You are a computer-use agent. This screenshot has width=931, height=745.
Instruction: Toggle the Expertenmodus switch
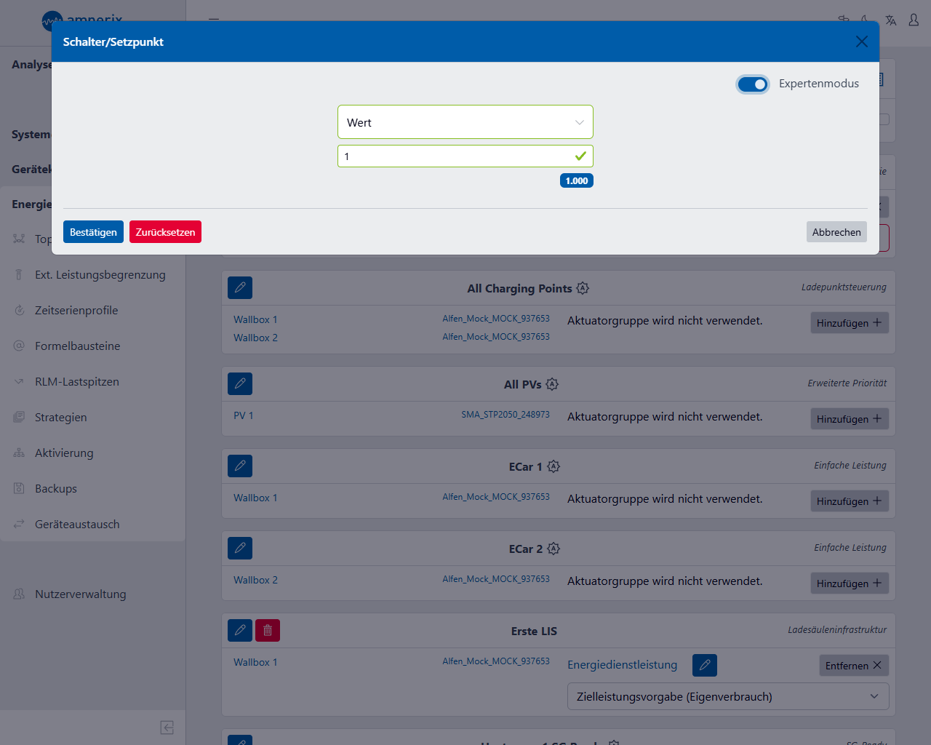(753, 84)
